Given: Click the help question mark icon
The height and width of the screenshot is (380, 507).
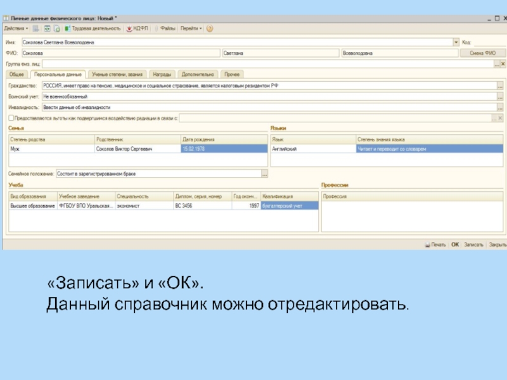Looking at the screenshot, I should click(210, 28).
